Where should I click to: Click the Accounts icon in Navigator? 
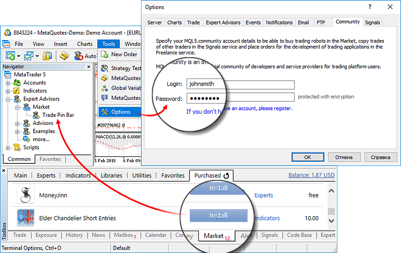pyautogui.click(x=17, y=82)
